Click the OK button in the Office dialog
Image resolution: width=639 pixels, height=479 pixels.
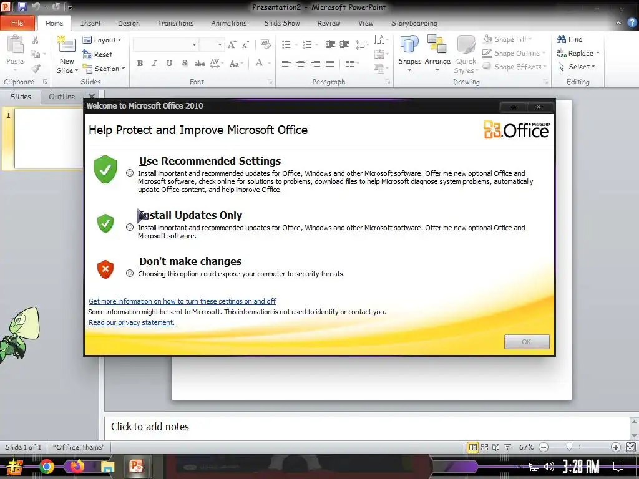tap(527, 342)
